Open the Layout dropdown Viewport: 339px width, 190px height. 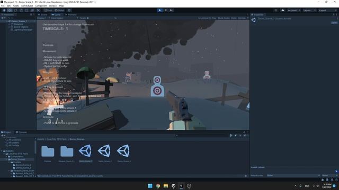point(327,11)
